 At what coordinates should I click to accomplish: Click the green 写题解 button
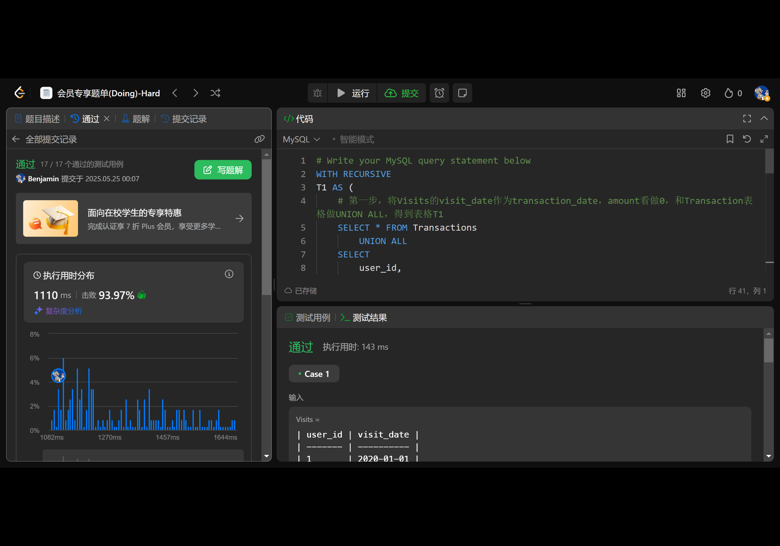tap(223, 170)
